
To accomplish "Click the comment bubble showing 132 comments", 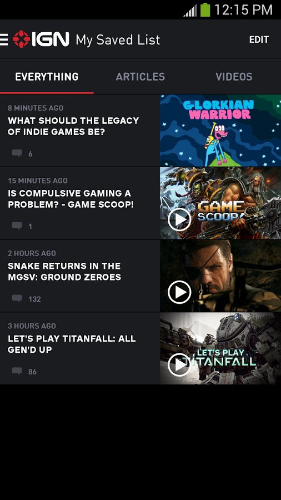I will pyautogui.click(x=17, y=298).
